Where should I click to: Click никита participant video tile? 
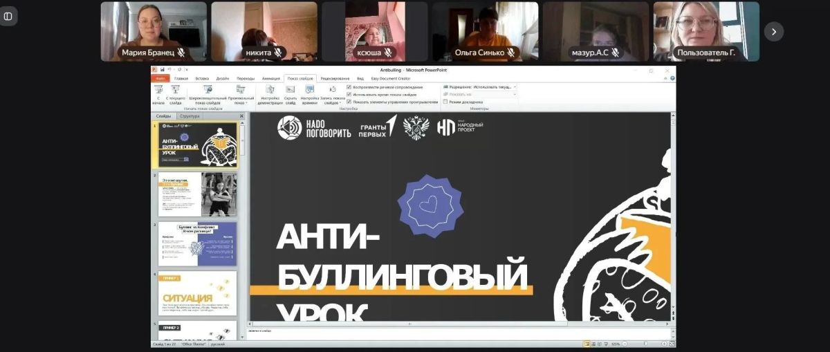[x=264, y=32]
